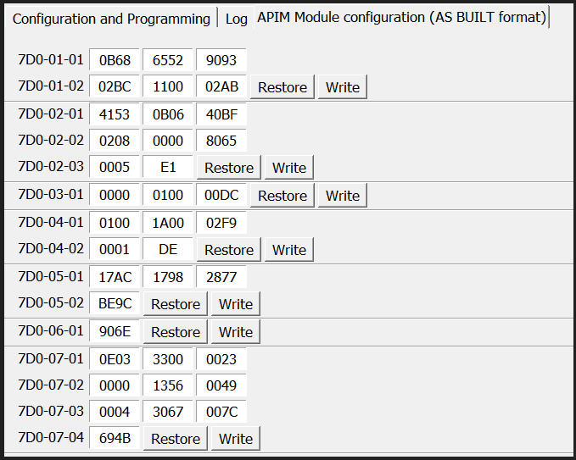
Task: Select APIM Module configuration tab
Action: (401, 18)
